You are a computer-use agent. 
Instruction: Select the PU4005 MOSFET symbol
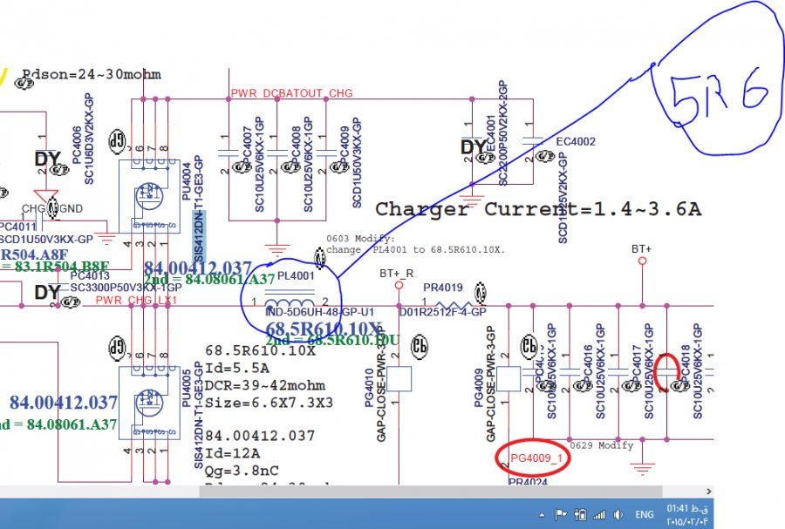click(x=149, y=403)
